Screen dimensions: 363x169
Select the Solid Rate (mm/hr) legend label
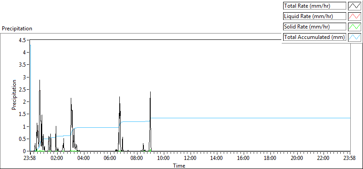[315, 27]
